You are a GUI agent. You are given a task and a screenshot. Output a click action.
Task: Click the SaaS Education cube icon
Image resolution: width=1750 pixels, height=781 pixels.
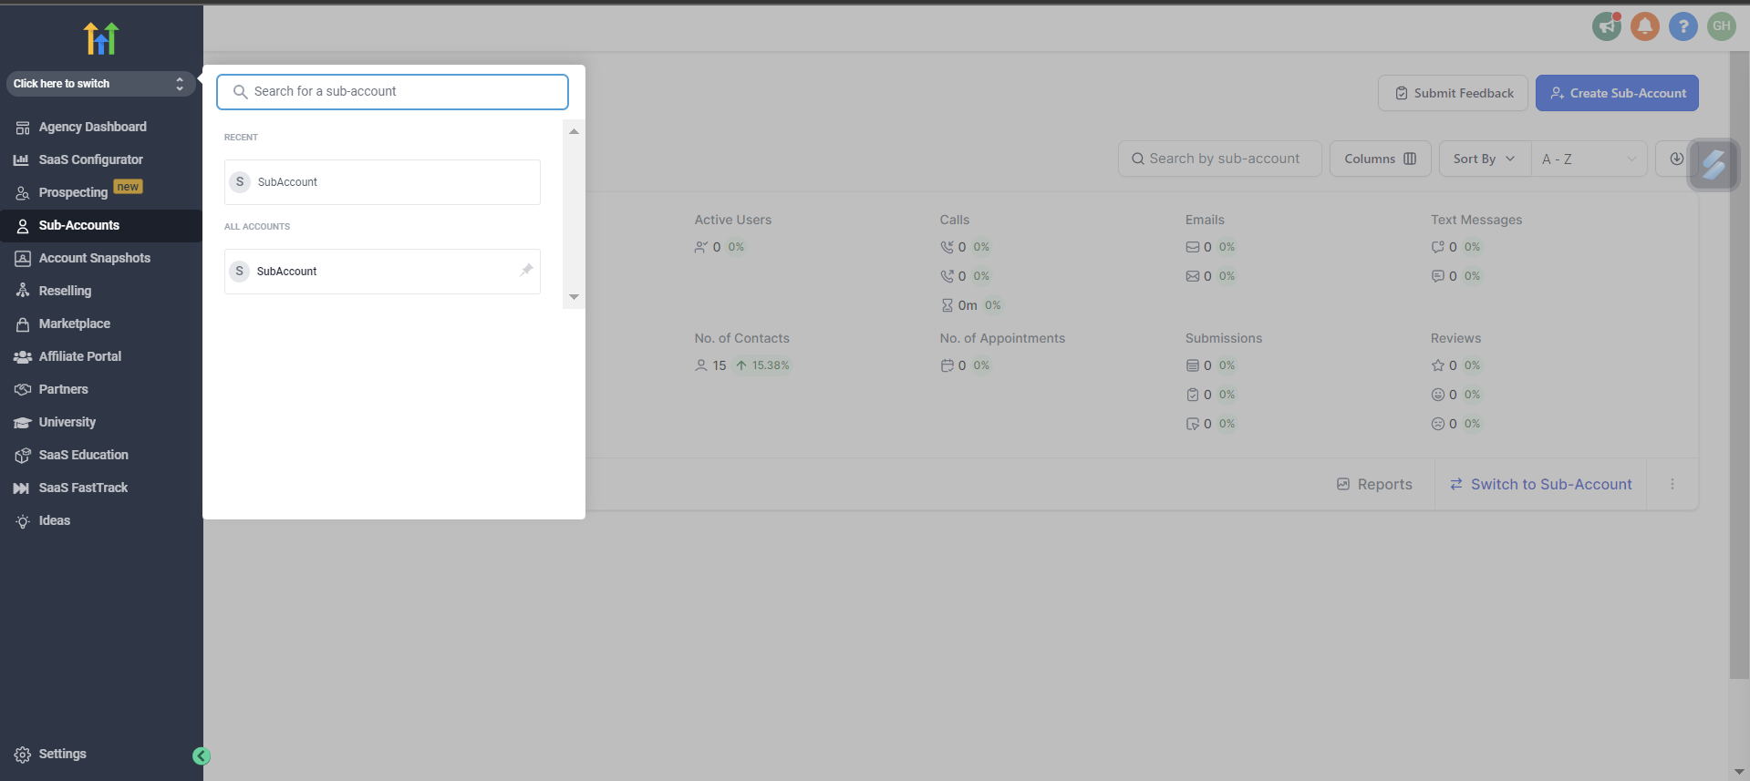point(23,456)
